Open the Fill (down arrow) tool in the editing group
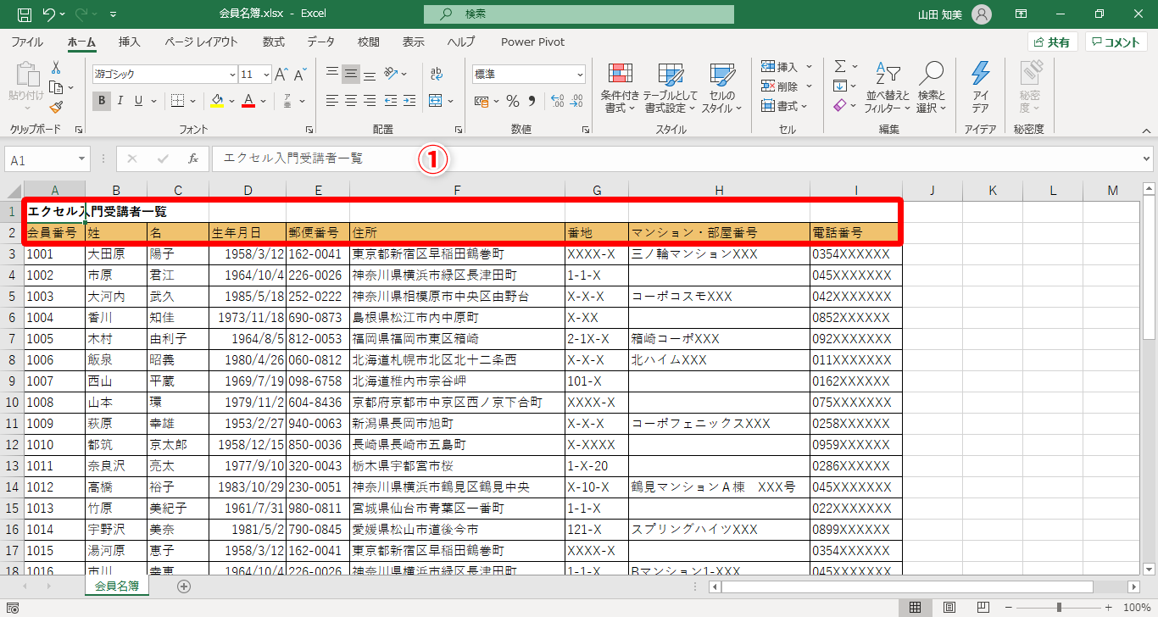1158x617 pixels. pyautogui.click(x=840, y=86)
